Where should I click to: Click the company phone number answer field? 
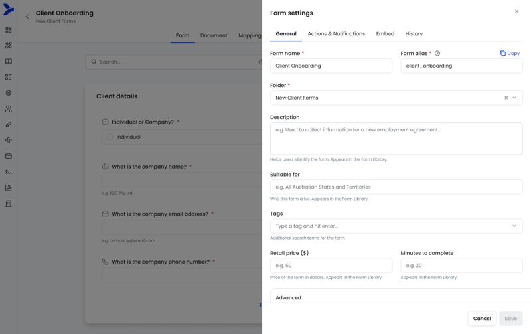[182, 275]
